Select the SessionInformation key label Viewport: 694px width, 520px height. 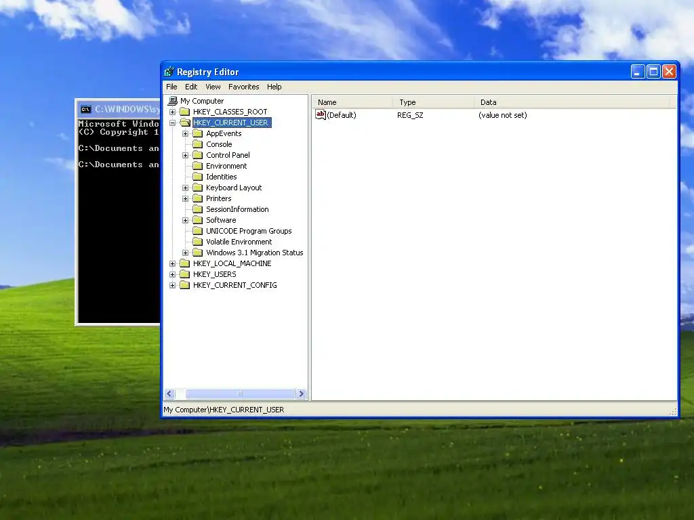[x=237, y=210]
